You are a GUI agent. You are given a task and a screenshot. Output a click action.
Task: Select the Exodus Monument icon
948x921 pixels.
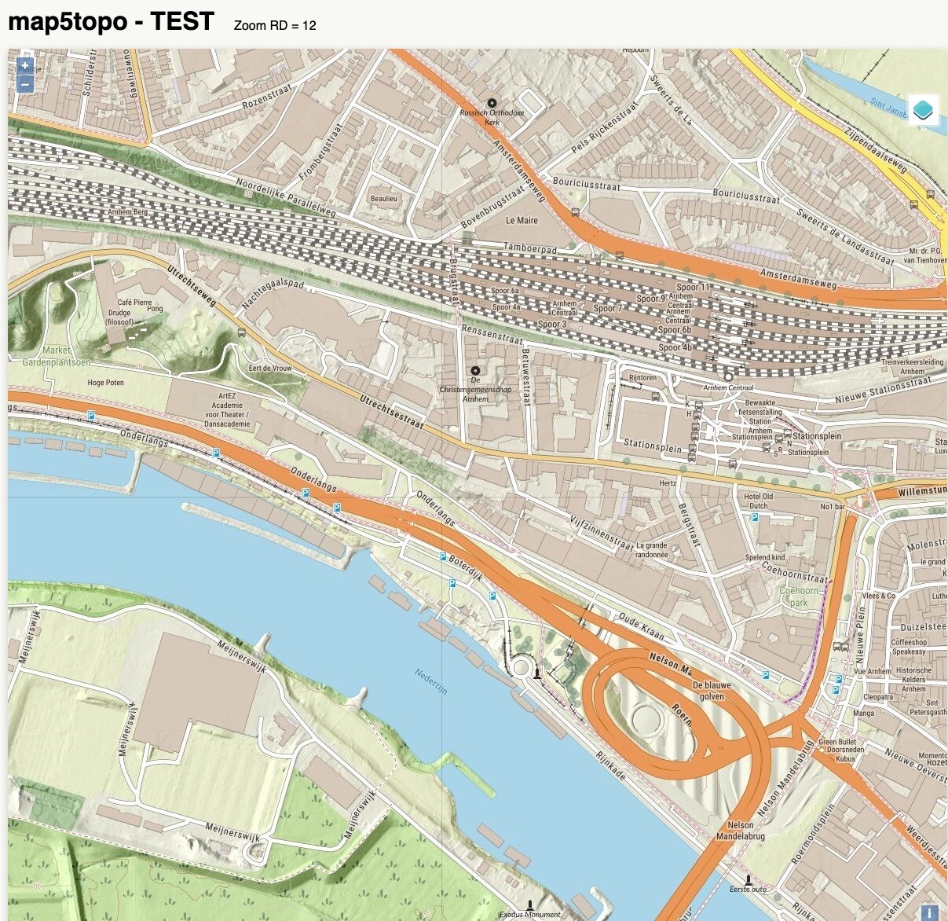point(531,904)
